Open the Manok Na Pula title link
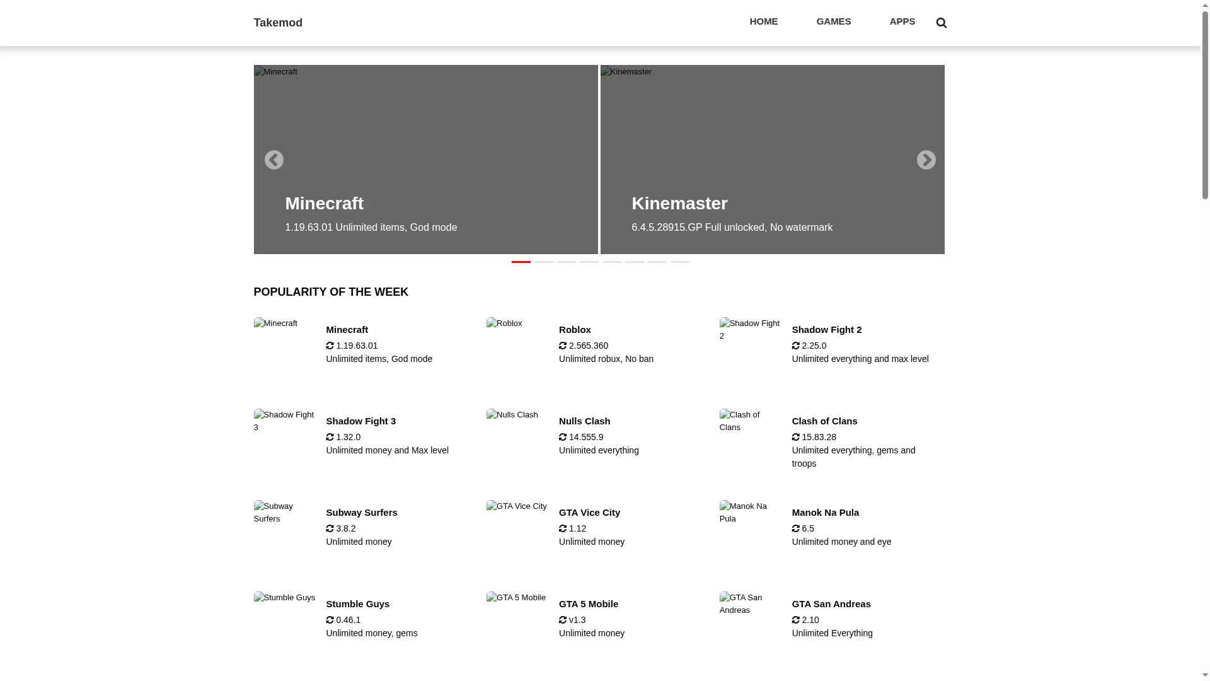Screen dimensions: 1210x681 [x=826, y=513]
